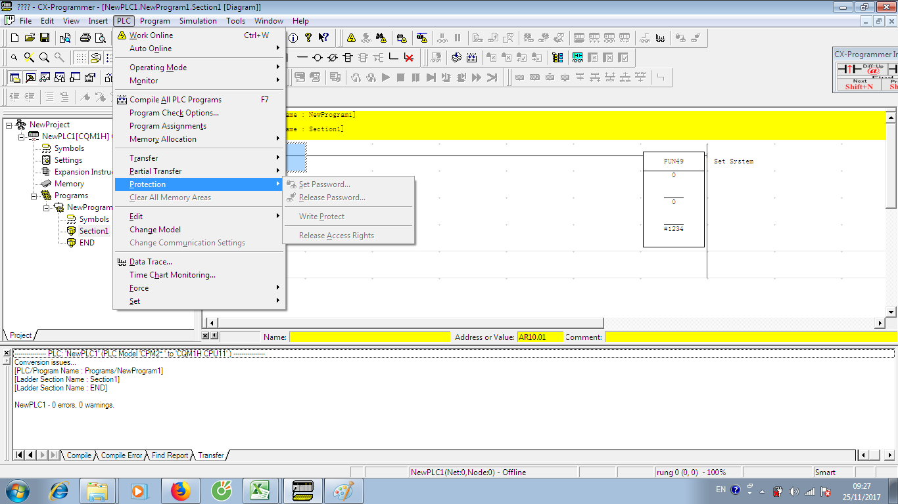Click the About info circle icon

click(x=293, y=38)
